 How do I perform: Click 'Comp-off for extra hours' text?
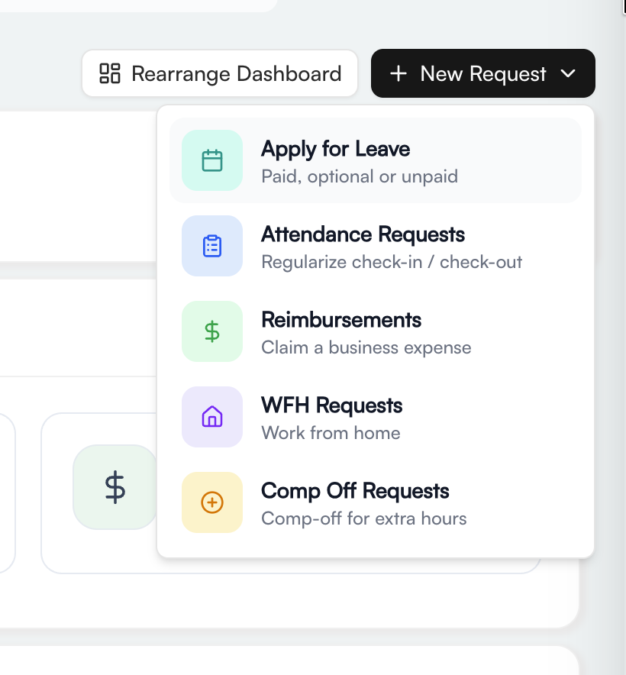click(364, 518)
